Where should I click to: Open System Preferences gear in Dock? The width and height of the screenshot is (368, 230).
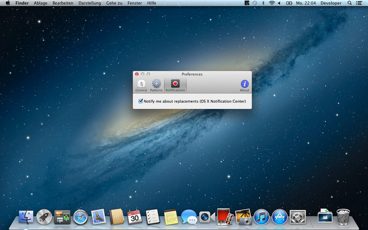[x=298, y=217]
